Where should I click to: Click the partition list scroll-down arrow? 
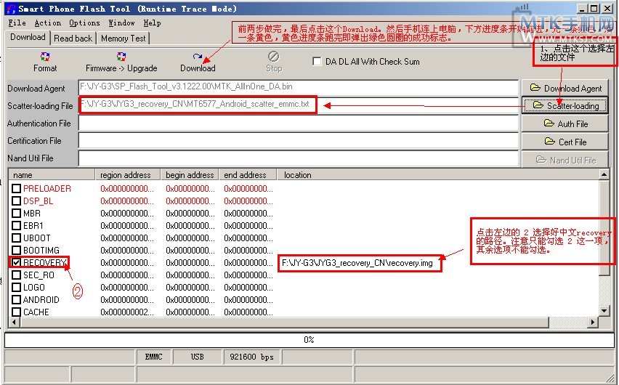604,311
